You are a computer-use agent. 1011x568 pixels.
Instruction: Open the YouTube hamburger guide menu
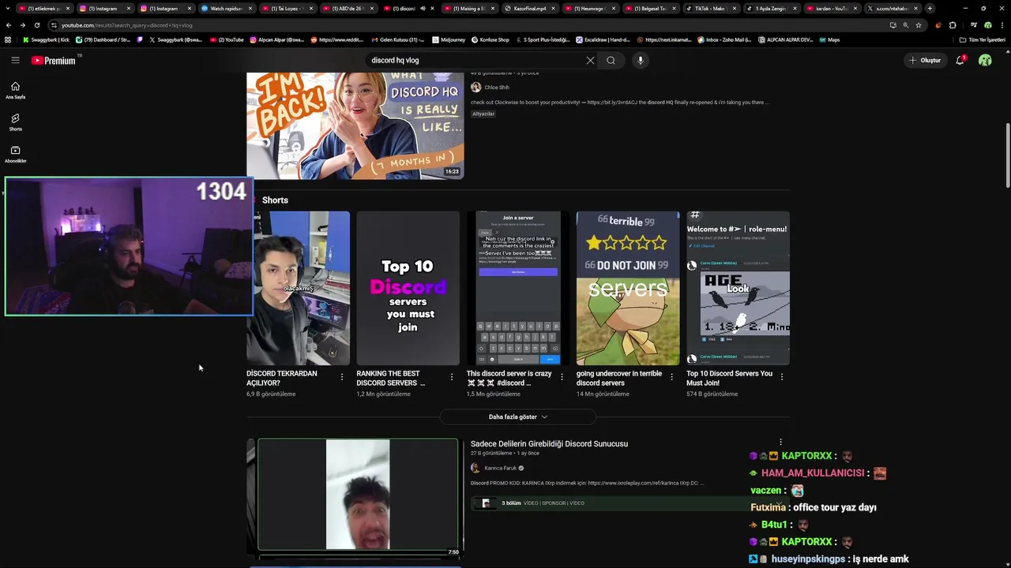click(x=15, y=60)
